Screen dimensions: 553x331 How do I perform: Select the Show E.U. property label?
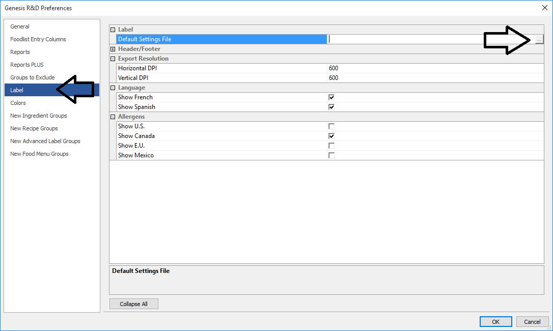pos(131,146)
